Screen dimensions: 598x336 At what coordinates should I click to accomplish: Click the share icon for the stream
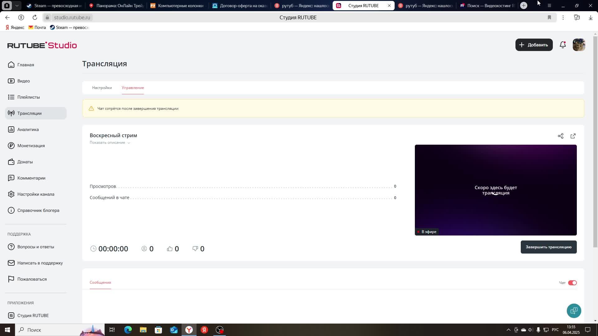pyautogui.click(x=560, y=136)
